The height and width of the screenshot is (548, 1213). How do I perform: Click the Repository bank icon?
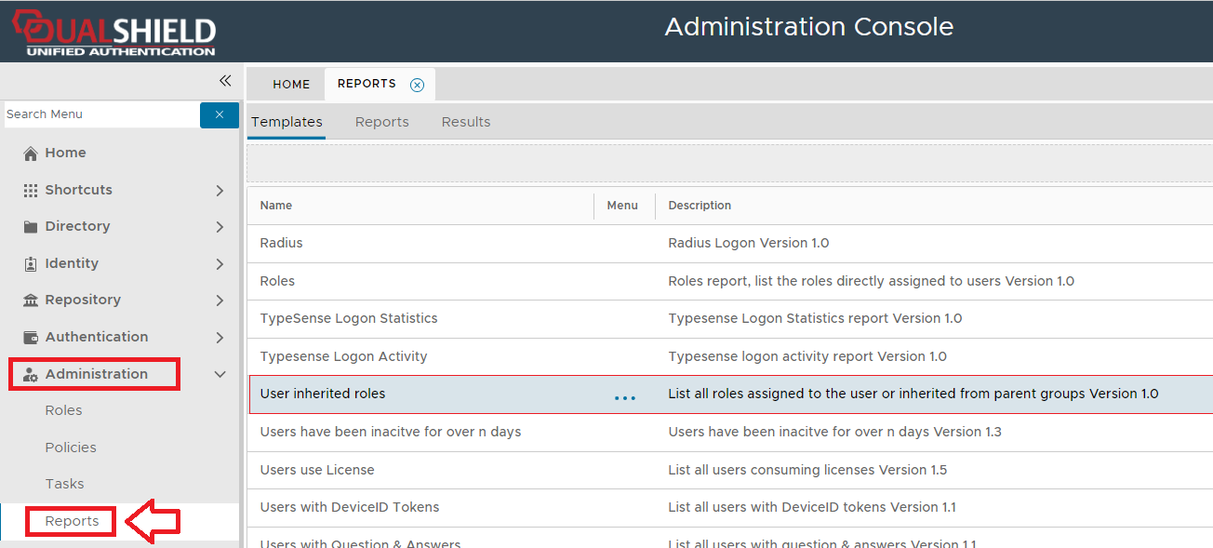(31, 301)
